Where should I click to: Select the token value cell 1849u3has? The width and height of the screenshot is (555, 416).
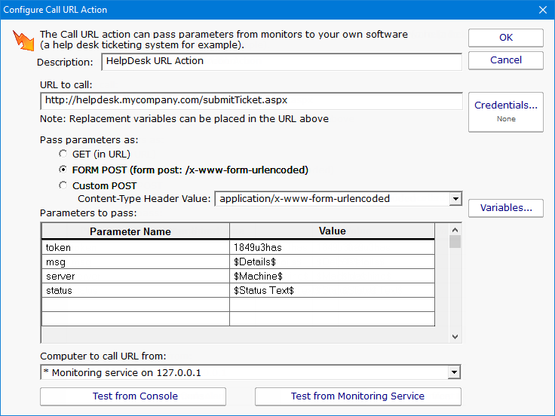[x=332, y=247]
